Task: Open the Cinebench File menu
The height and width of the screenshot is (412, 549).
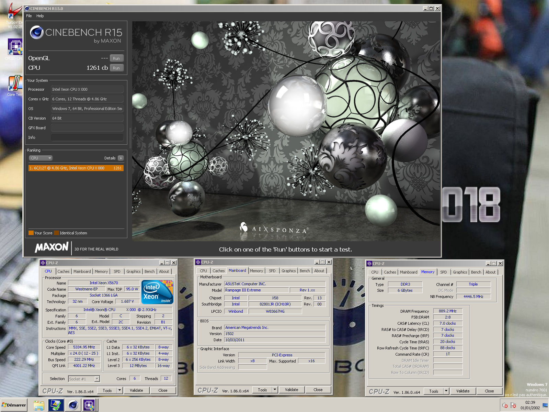Action: tap(29, 16)
